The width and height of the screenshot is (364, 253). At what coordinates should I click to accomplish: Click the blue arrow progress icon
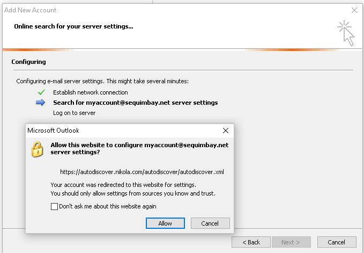coord(40,102)
